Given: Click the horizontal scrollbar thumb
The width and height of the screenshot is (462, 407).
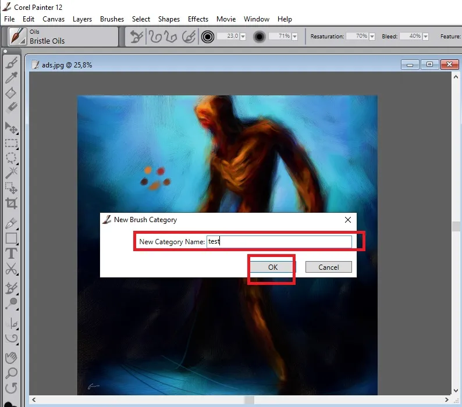Looking at the screenshot, I should point(249,400).
